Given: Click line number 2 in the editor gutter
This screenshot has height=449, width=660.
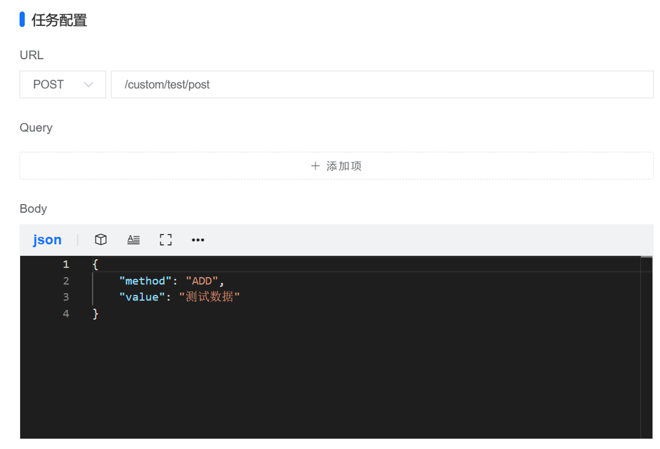Looking at the screenshot, I should (66, 281).
